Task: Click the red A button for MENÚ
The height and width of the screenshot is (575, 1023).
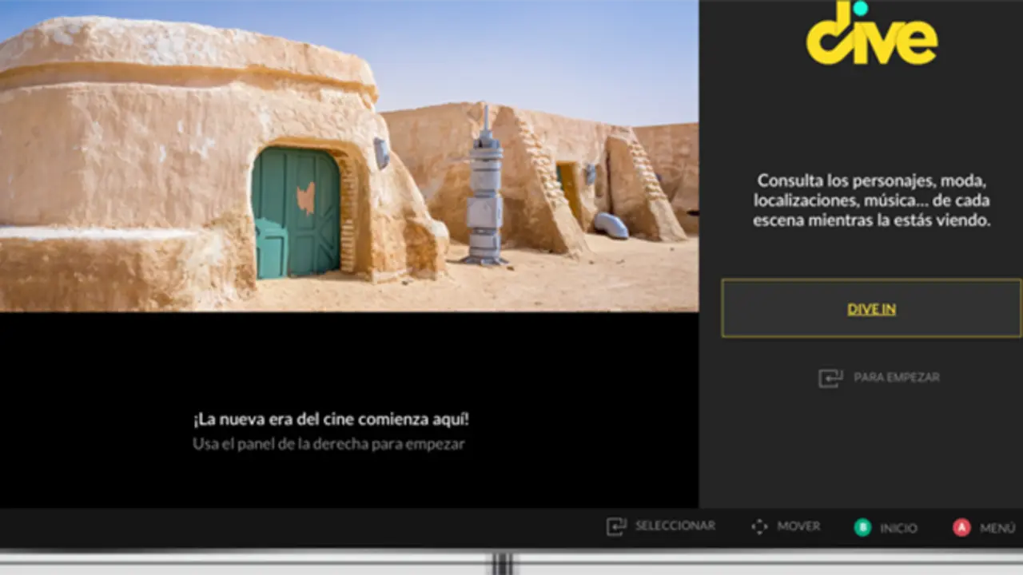Action: pos(961,528)
